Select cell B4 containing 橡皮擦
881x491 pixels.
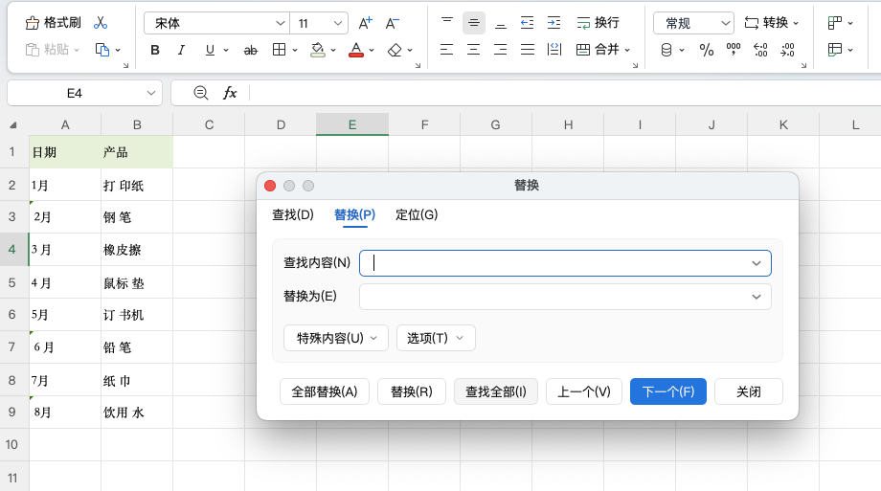point(137,250)
